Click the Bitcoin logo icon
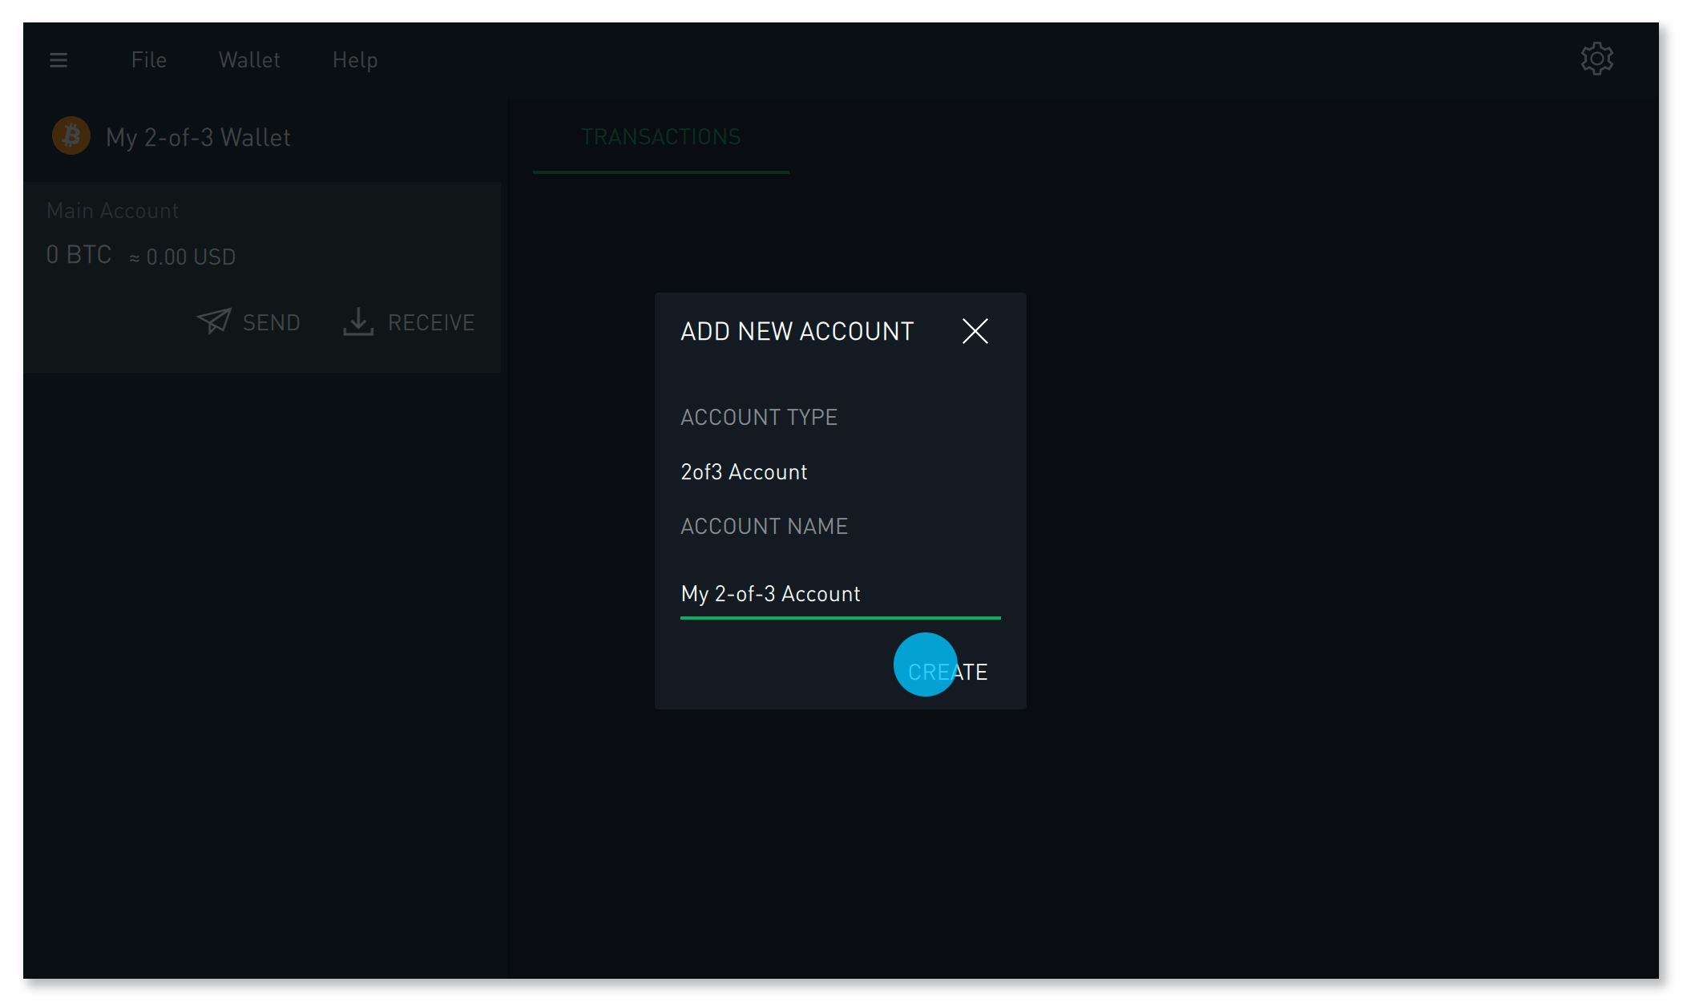This screenshot has height=1002, width=1683. pos(71,136)
